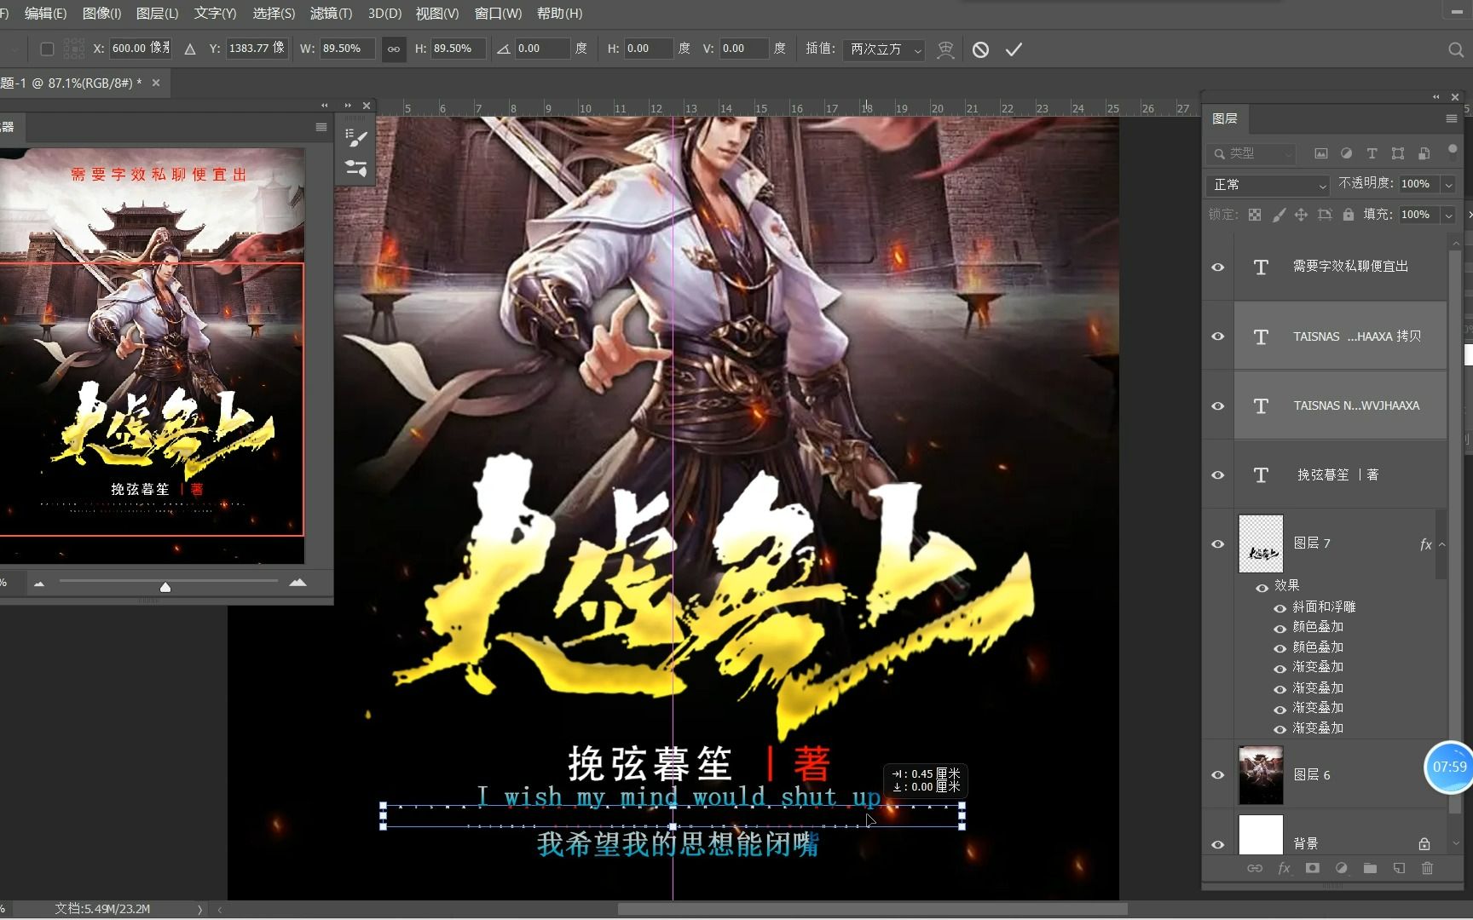Open the 类型 layer filter dropdown

[1251, 153]
